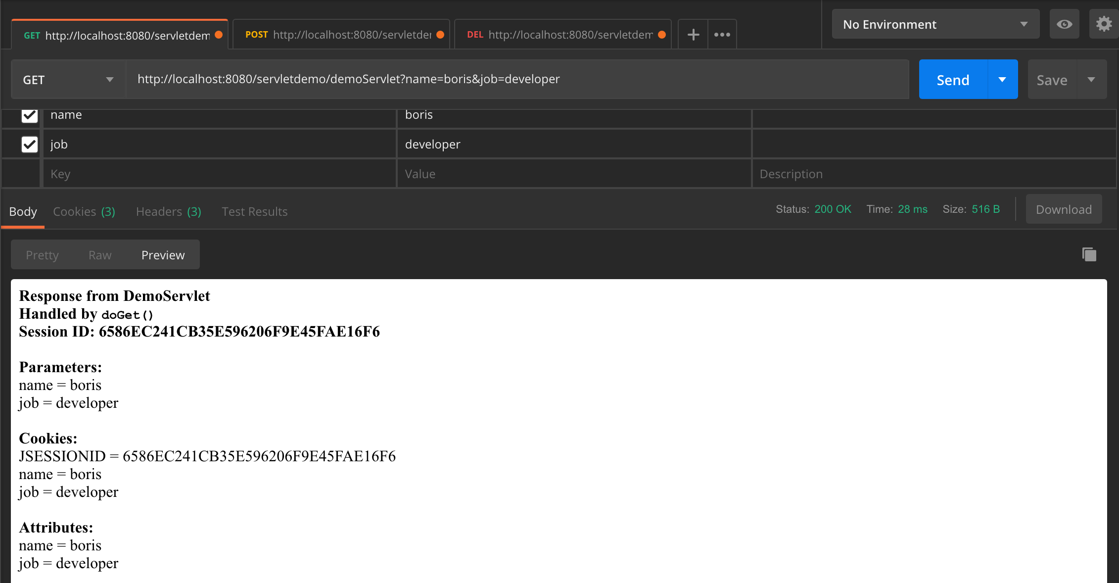Download the response with Download button
The height and width of the screenshot is (583, 1119).
coord(1064,209)
